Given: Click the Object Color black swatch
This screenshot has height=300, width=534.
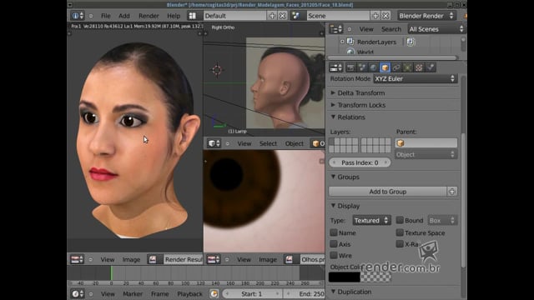Looking at the screenshot, I should [x=345, y=277].
